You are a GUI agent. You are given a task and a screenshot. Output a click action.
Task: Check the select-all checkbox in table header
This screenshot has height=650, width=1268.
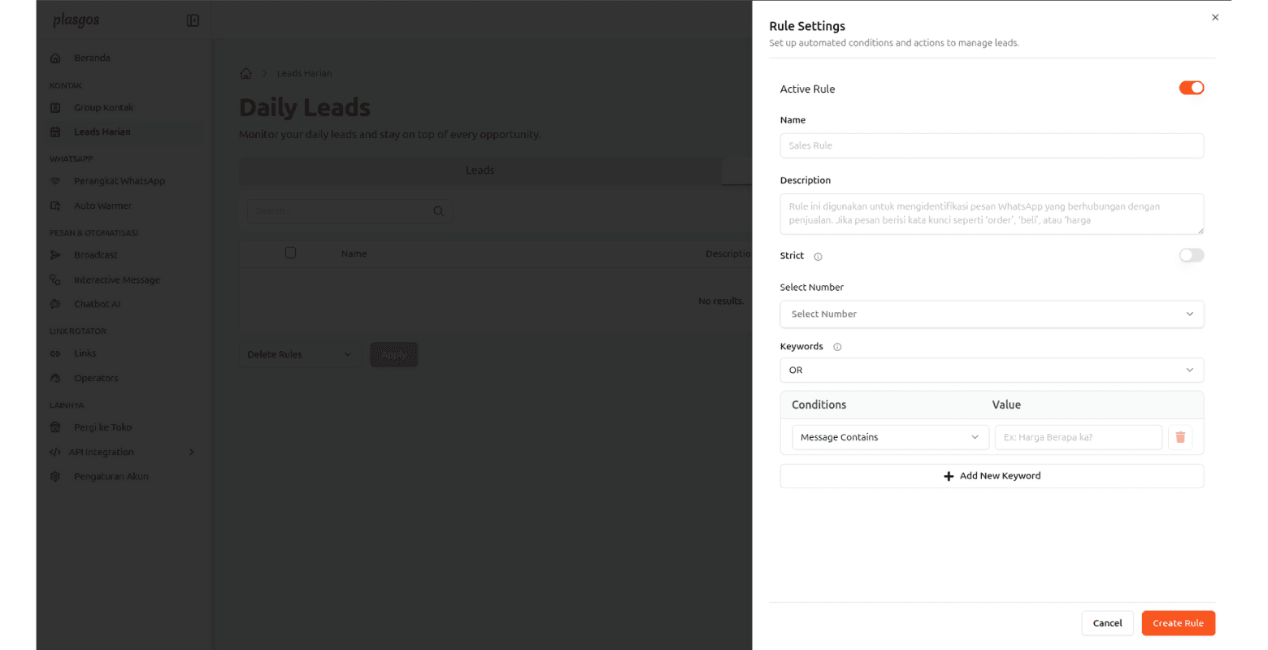[x=290, y=253]
